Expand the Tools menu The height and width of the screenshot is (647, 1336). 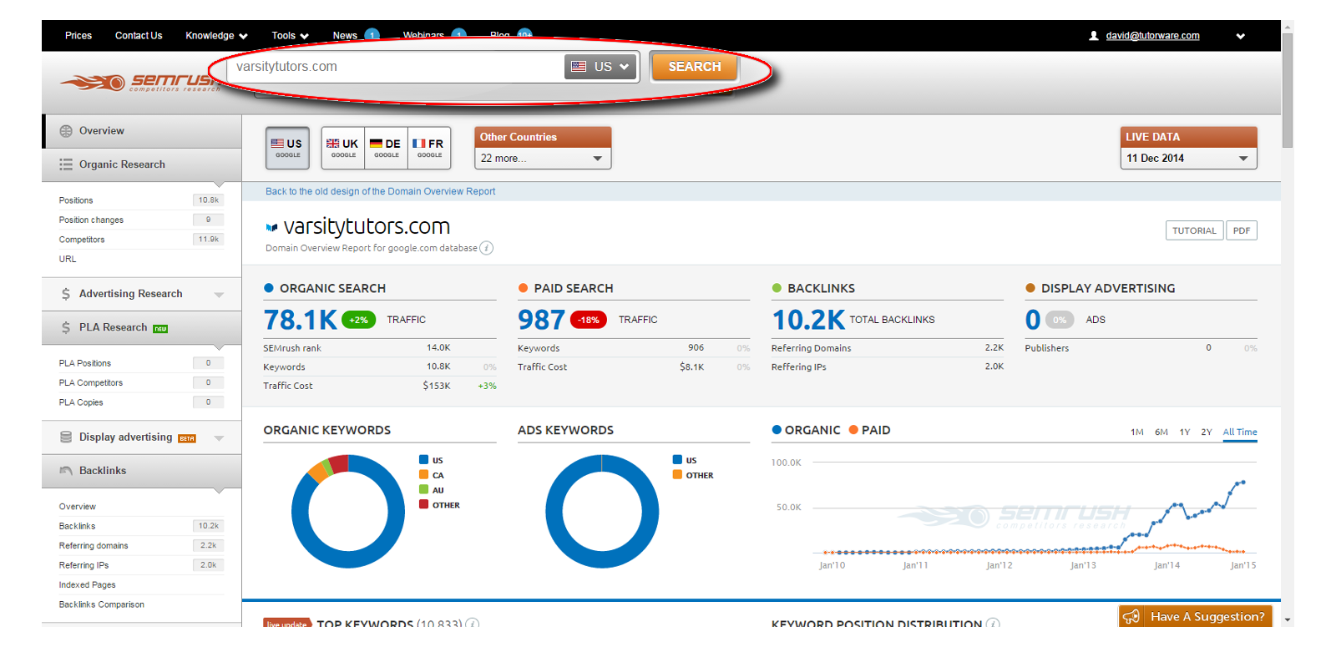click(290, 36)
